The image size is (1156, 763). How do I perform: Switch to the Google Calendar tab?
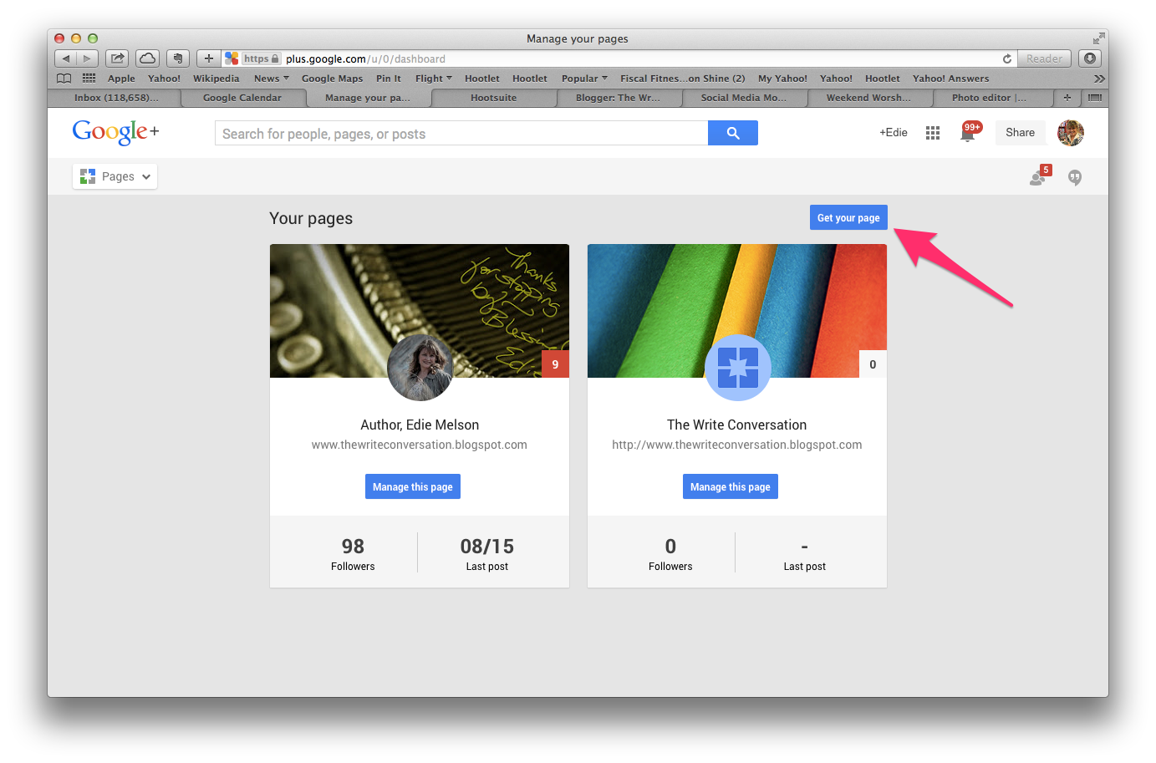pyautogui.click(x=242, y=98)
